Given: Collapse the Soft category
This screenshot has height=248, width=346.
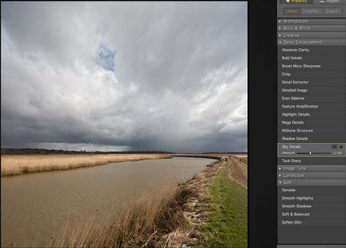Looking at the screenshot, I should pos(311,183).
